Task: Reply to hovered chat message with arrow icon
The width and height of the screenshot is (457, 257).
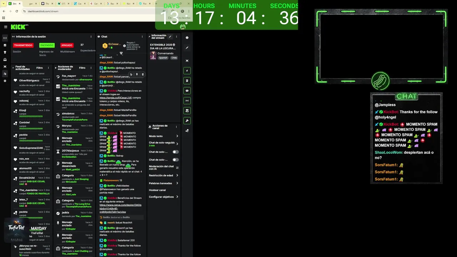Action: click(x=131, y=75)
